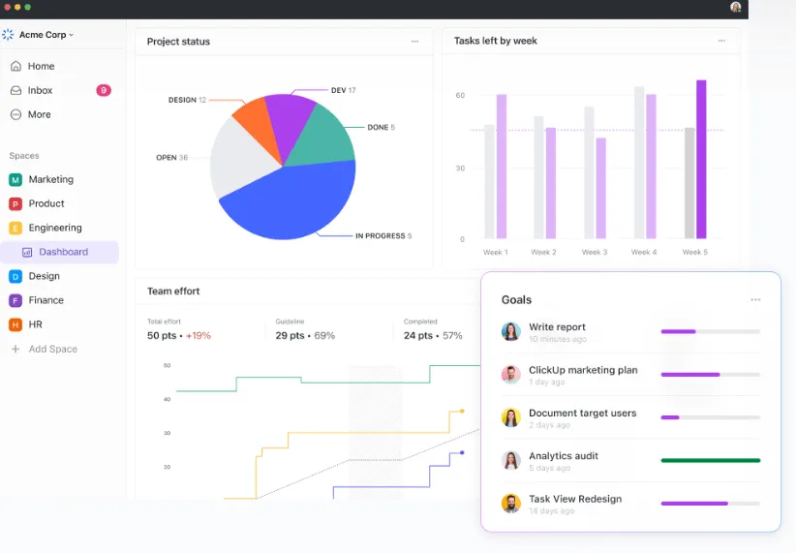Click the Spaces section heading
The image size is (796, 553).
24,155
